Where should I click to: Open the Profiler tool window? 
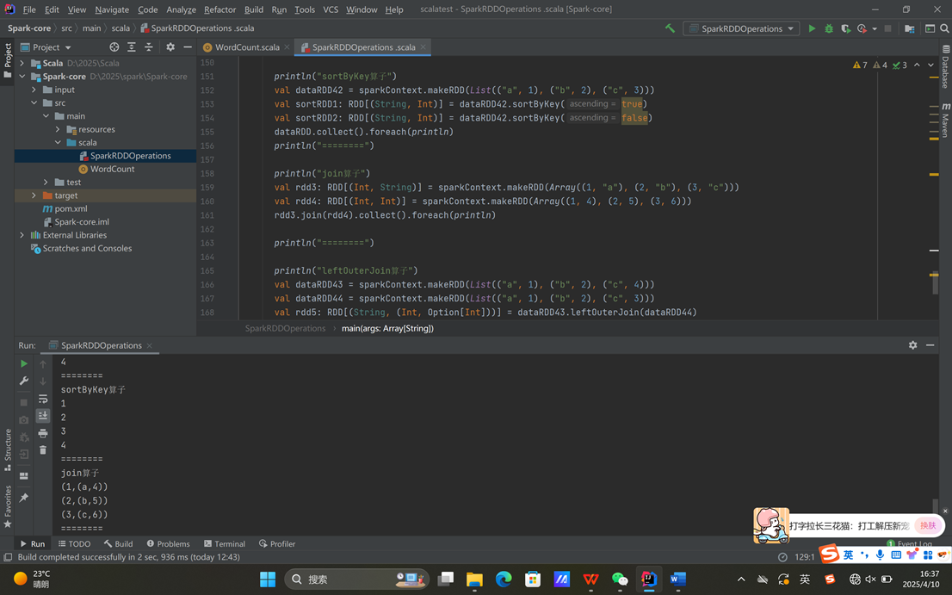[277, 543]
